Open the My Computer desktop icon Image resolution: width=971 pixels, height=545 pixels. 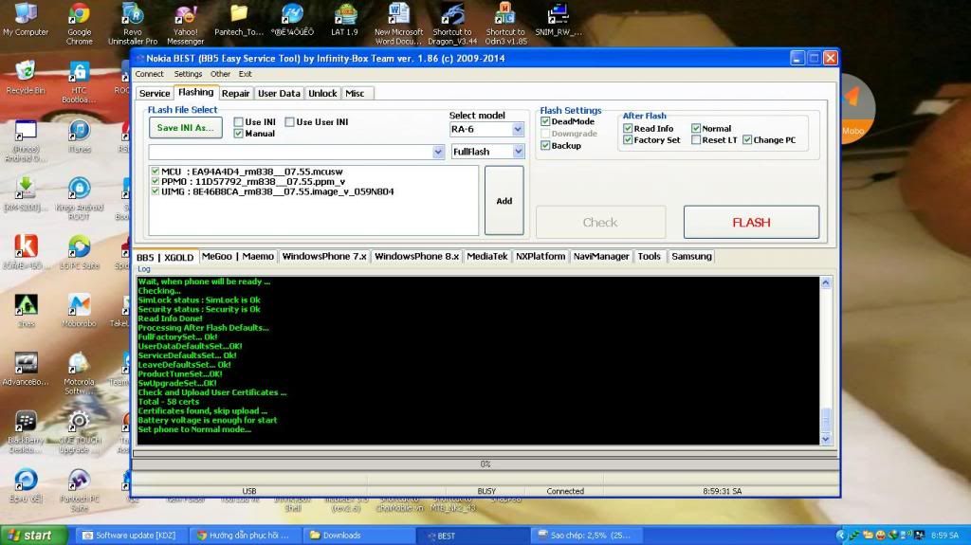coord(26,19)
